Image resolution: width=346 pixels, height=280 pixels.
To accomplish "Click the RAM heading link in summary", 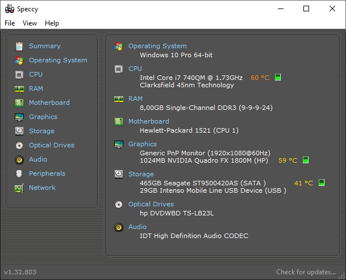I will [x=135, y=99].
